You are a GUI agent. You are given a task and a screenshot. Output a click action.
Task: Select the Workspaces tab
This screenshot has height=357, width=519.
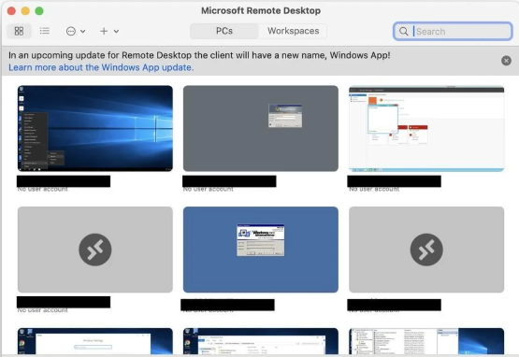(x=294, y=31)
